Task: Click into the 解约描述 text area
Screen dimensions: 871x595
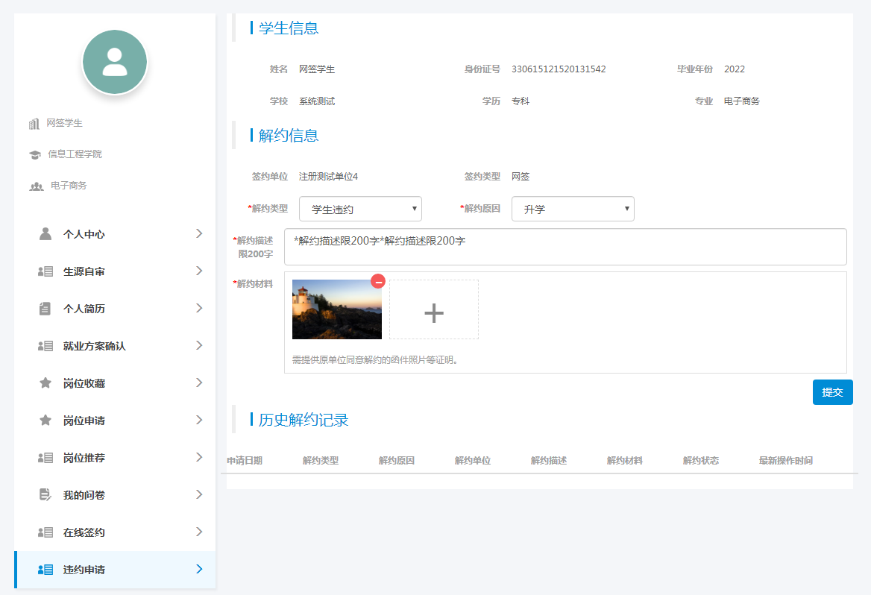Action: (565, 247)
